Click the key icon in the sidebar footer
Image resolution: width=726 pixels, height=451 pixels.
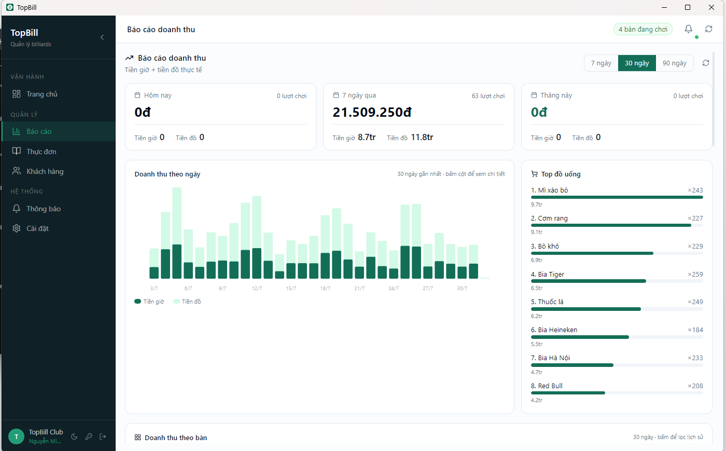[89, 436]
